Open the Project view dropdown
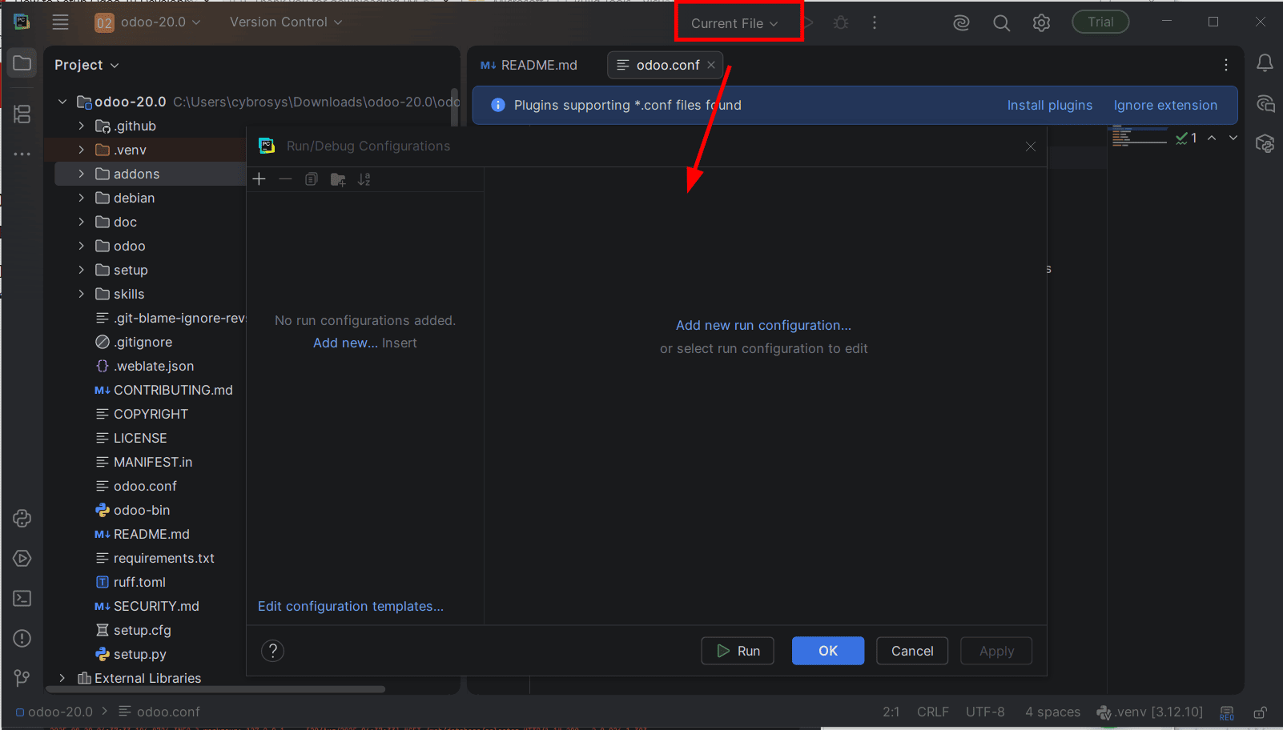1283x730 pixels. click(86, 65)
